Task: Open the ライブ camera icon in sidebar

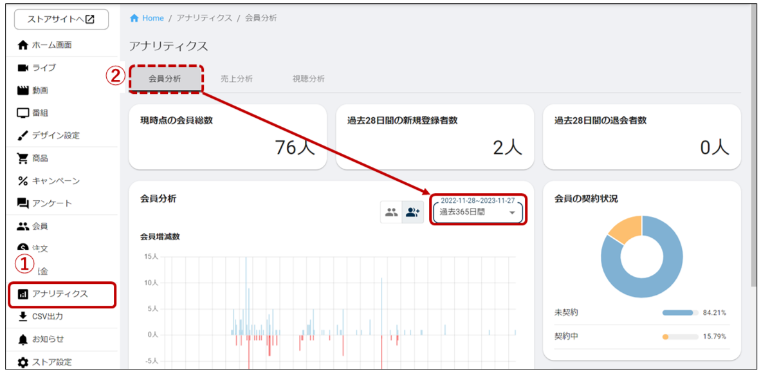Action: click(23, 68)
